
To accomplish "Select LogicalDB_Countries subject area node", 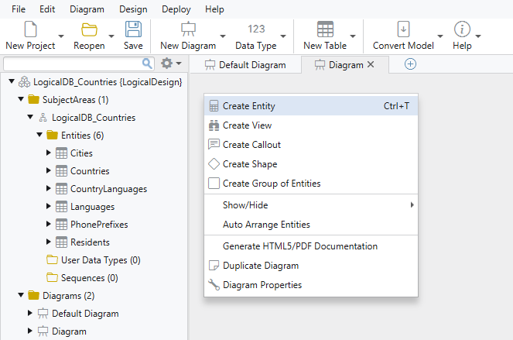I will pos(94,118).
